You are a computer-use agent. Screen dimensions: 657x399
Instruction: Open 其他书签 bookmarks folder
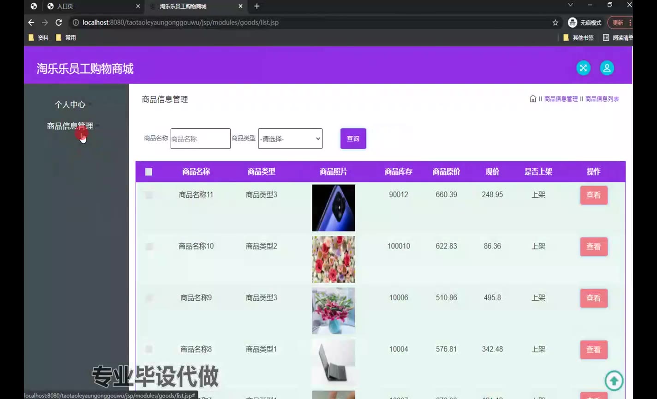(579, 38)
